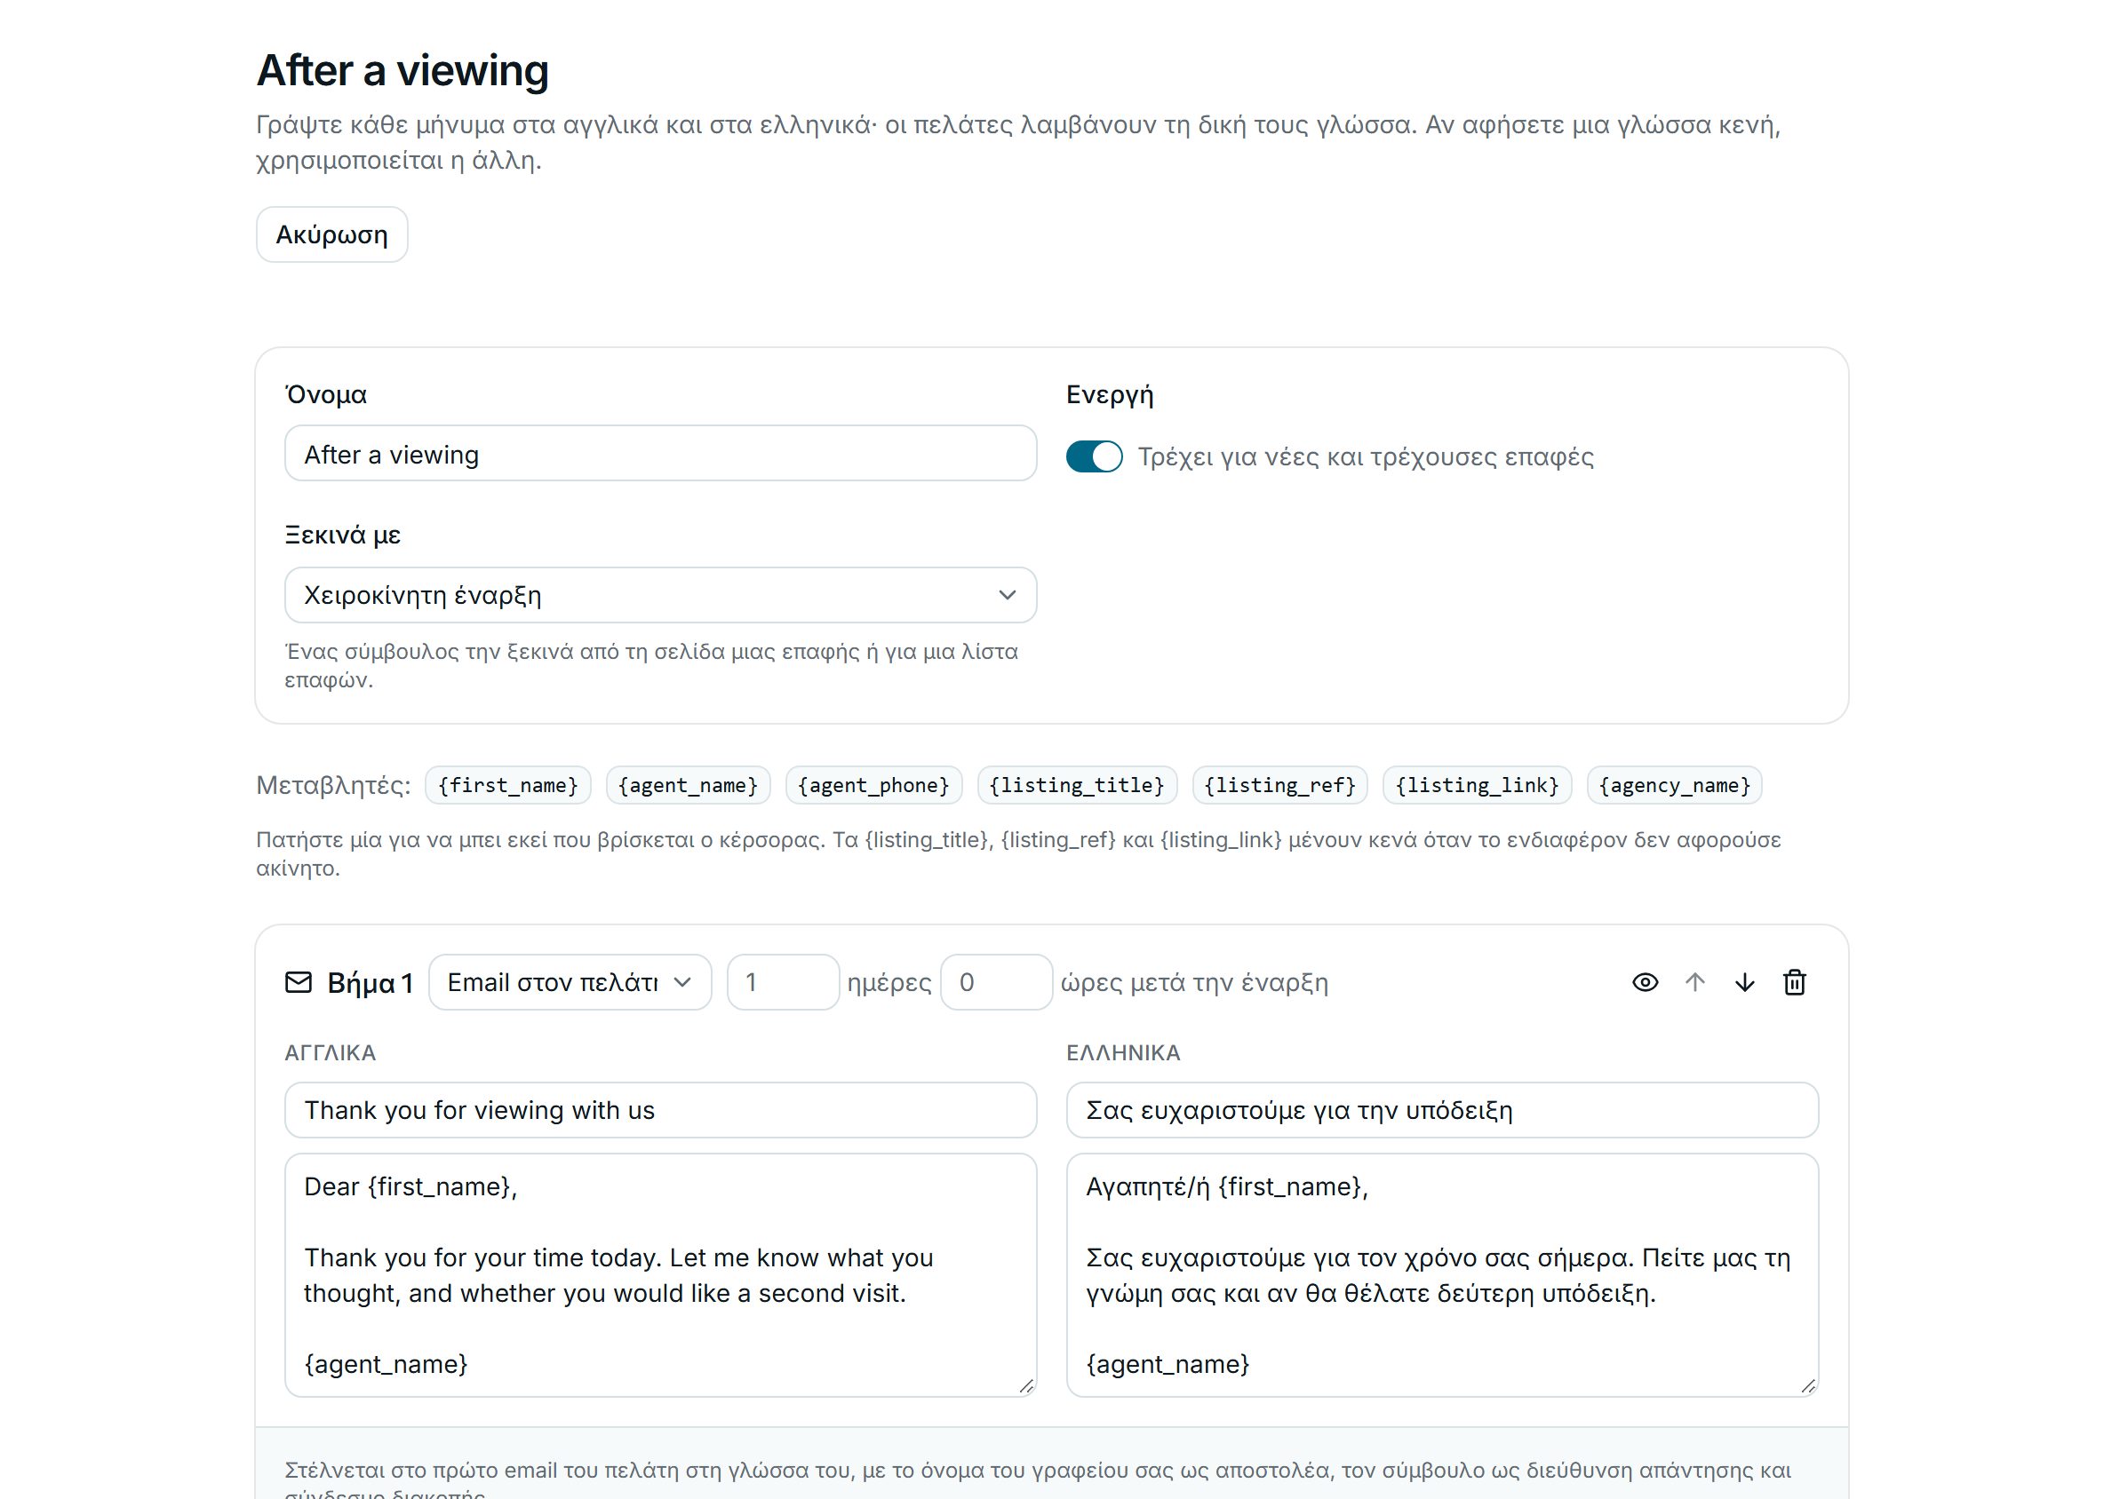
Task: Click inside the Greek email body textarea
Action: tap(1443, 1275)
